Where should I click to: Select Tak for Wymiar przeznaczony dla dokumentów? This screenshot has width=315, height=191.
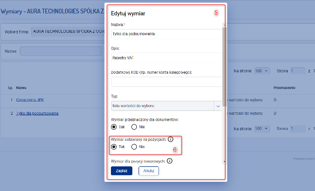[114, 127]
